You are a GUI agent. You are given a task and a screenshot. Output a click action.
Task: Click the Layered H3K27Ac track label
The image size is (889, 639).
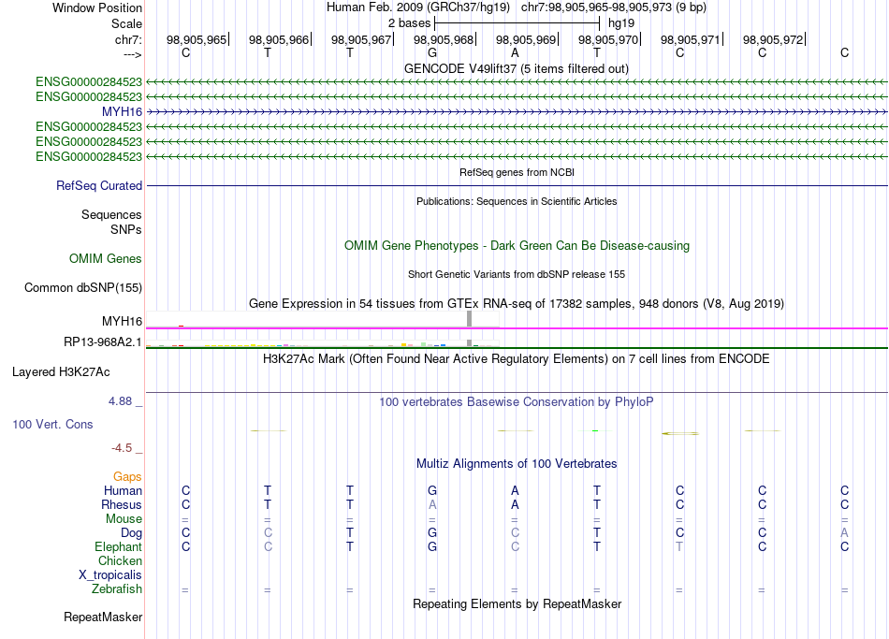click(61, 372)
